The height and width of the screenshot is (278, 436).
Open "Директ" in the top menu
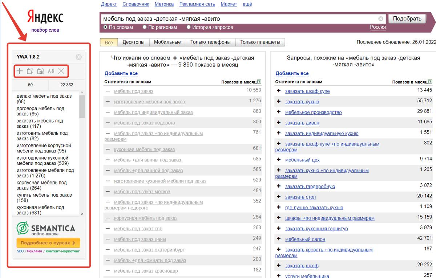click(x=109, y=4)
